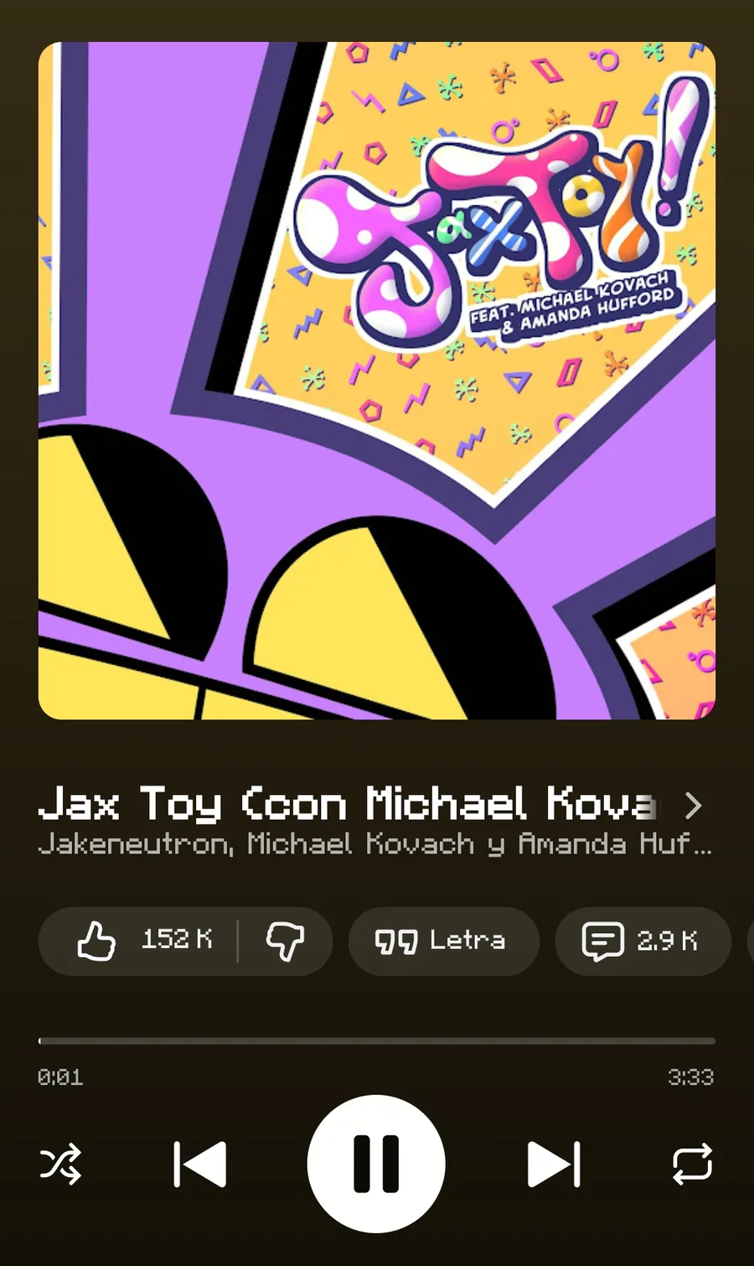Toggle repeat mode

(693, 1164)
